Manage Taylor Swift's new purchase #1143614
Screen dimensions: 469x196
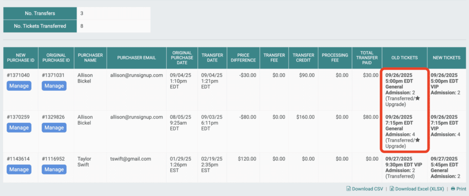click(19, 170)
